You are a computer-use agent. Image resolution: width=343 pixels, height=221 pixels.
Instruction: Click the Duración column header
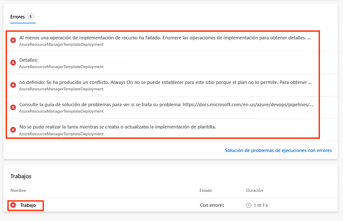tap(255, 191)
